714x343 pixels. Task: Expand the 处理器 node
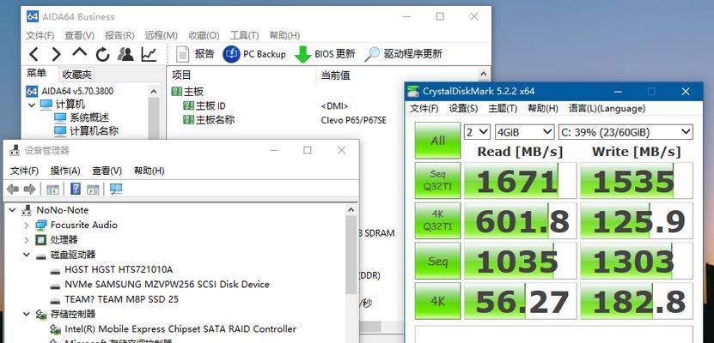click(x=26, y=239)
